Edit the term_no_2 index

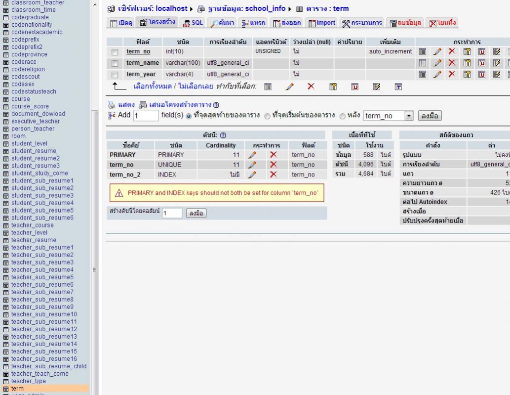click(x=252, y=175)
